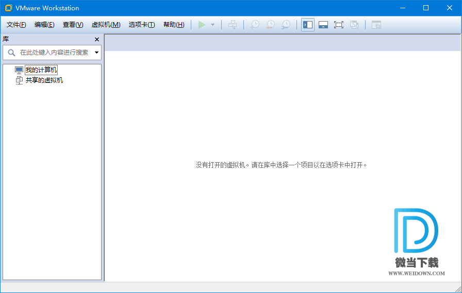Enter full screen mode icon

coord(339,25)
